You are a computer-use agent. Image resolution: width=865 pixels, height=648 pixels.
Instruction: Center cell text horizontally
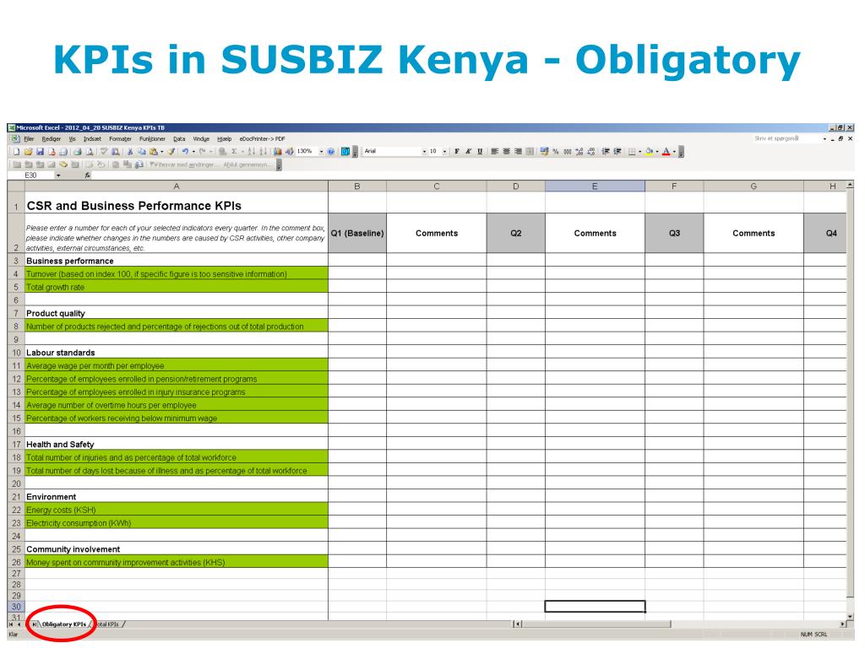[507, 151]
